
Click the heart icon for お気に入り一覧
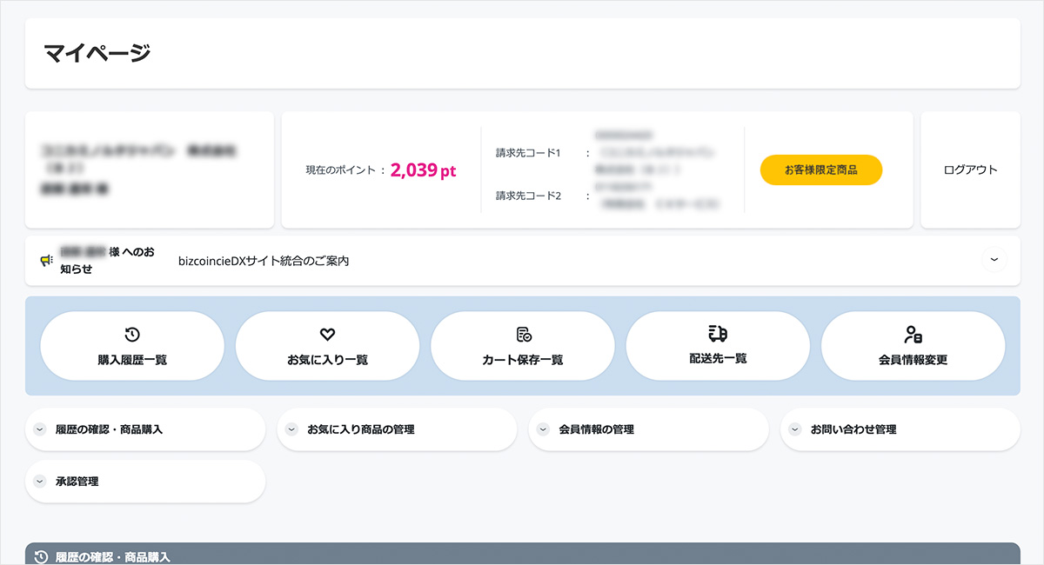coord(326,333)
